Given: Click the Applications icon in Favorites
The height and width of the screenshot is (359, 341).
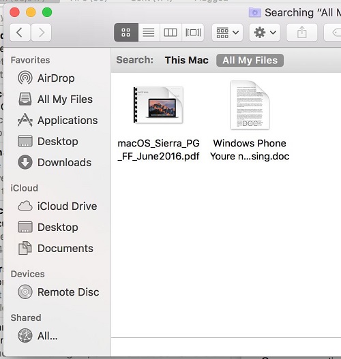Looking at the screenshot, I should (x=25, y=120).
